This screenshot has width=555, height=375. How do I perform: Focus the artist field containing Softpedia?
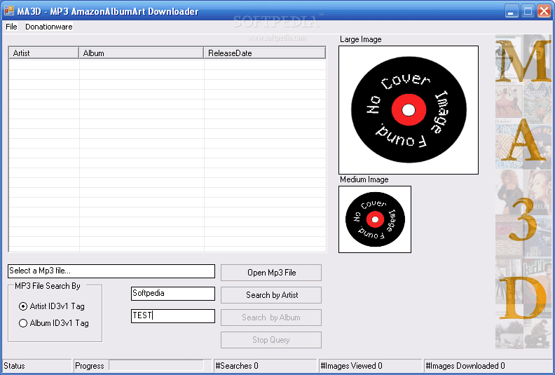pyautogui.click(x=173, y=294)
